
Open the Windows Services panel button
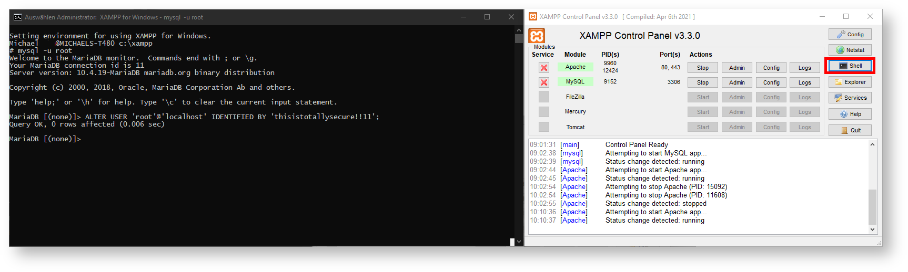click(850, 98)
